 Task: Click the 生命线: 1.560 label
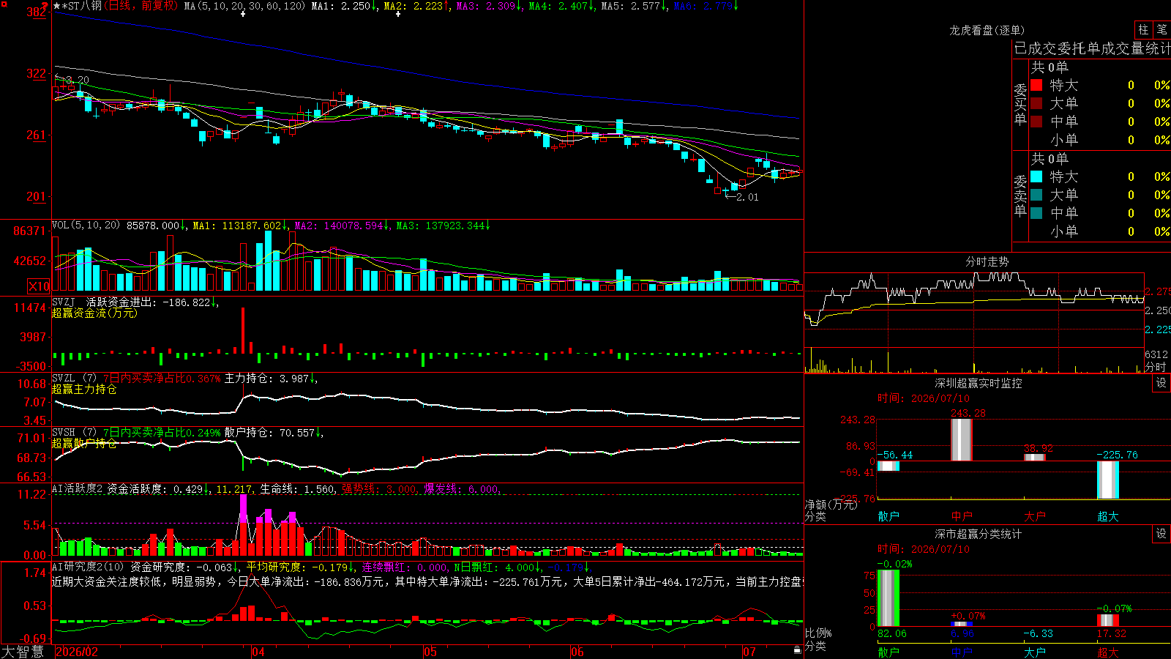coord(297,489)
